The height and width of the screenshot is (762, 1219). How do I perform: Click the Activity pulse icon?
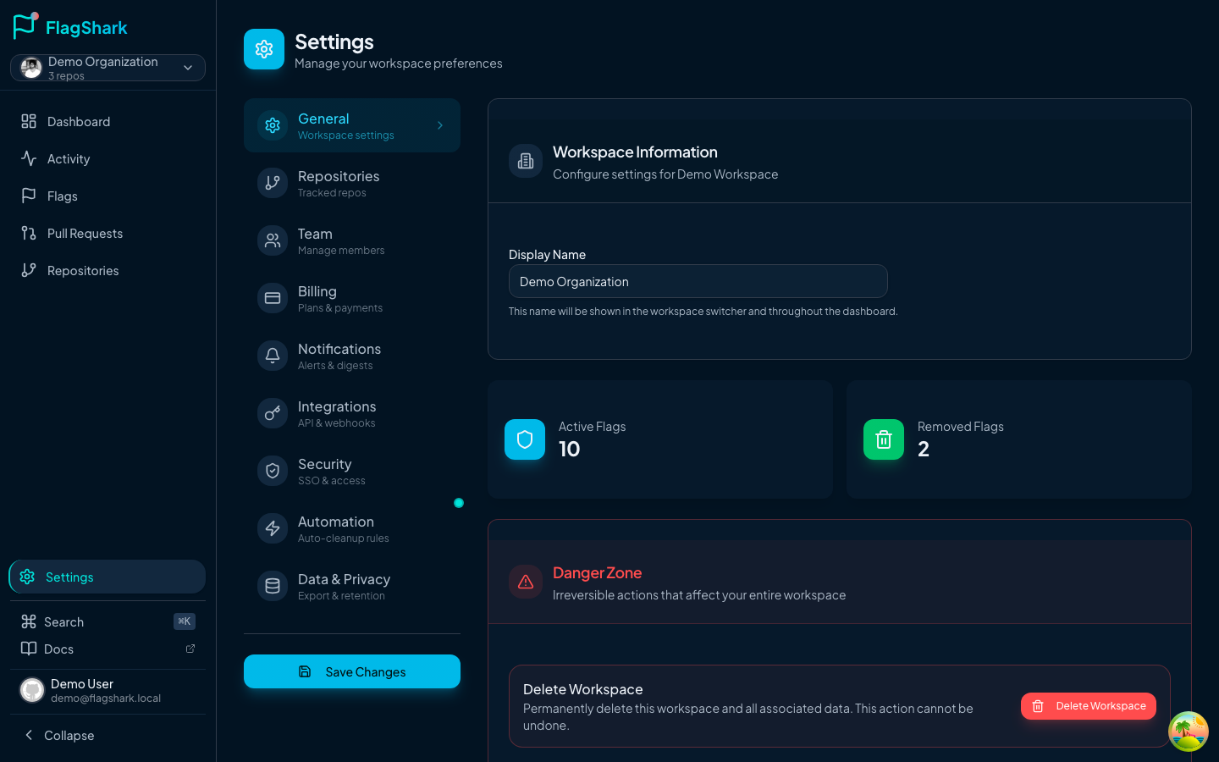(x=29, y=158)
